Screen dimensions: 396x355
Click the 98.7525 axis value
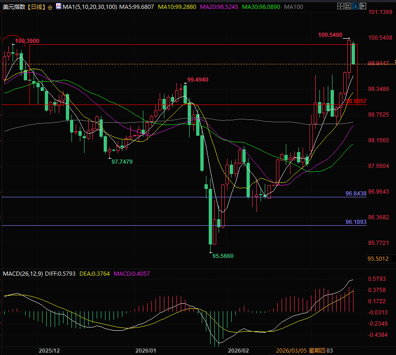click(379, 115)
